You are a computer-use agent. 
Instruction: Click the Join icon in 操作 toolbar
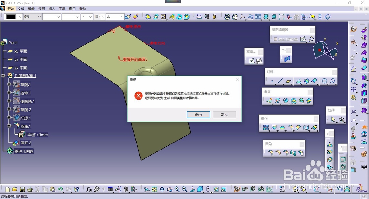tap(266, 128)
